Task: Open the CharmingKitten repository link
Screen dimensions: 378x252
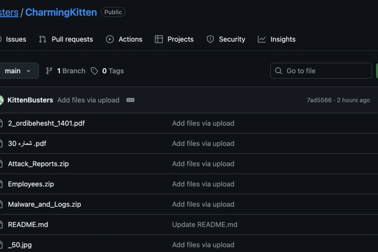Action: coord(61,13)
